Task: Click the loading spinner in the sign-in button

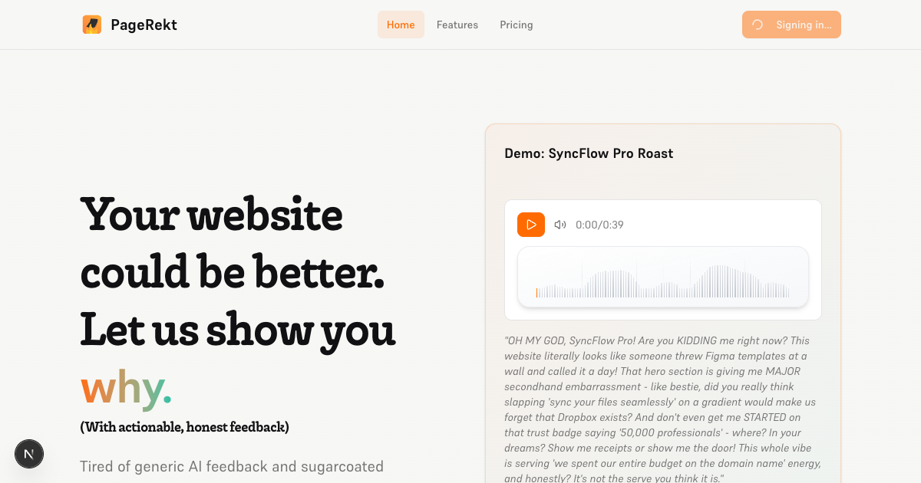Action: tap(758, 25)
